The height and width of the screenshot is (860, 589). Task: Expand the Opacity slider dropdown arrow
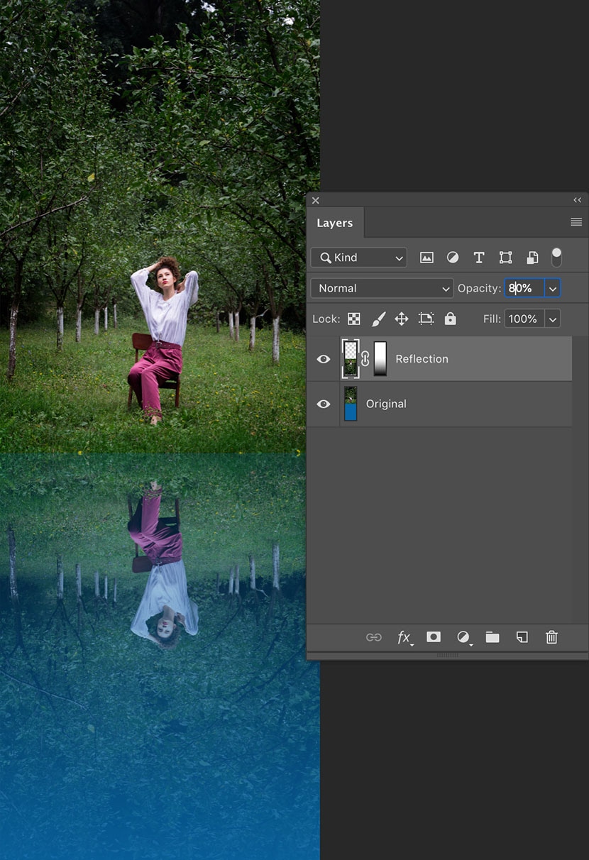pyautogui.click(x=552, y=288)
